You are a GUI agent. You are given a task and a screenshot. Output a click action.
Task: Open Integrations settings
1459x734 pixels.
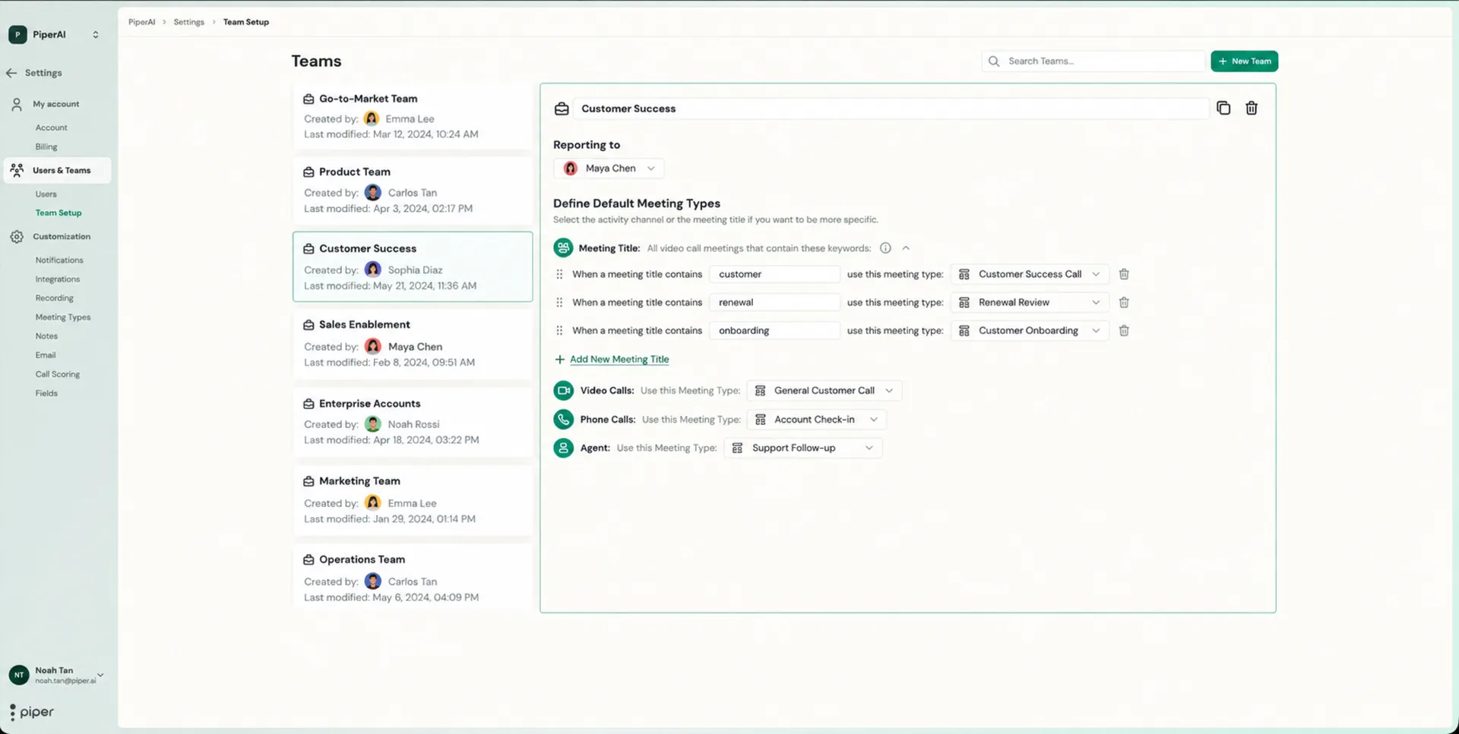click(57, 279)
